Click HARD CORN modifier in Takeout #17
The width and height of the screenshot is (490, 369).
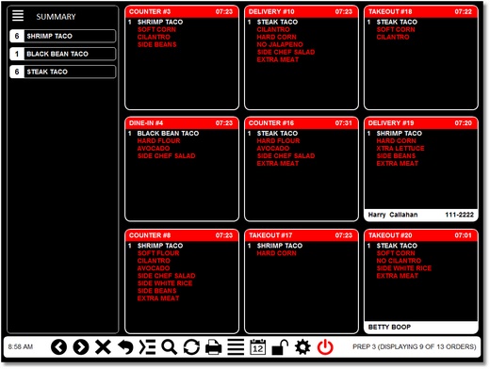(x=276, y=253)
